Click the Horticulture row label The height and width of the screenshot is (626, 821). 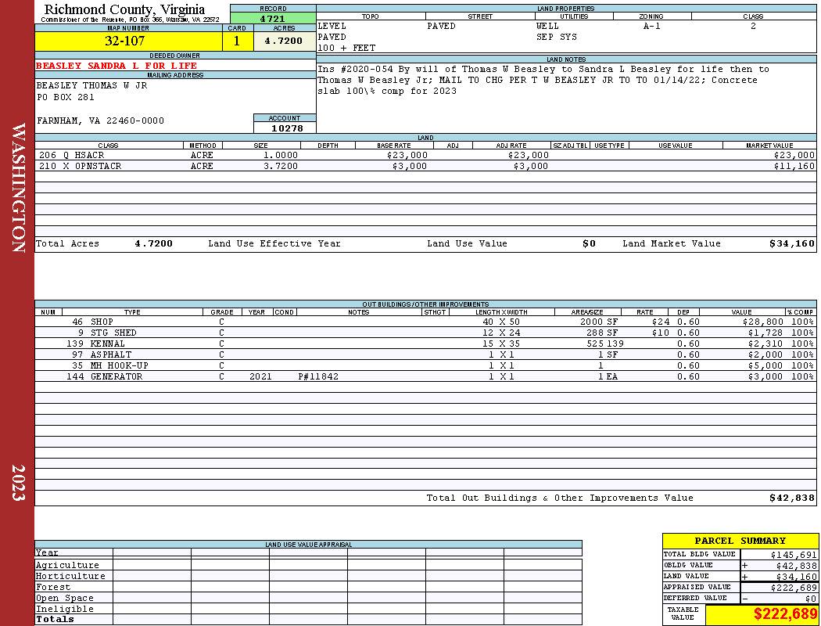point(70,576)
